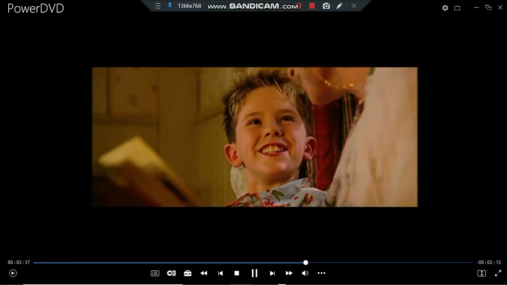Screen dimensions: 507x285
Task: Rewind the video playback
Action: coord(204,273)
